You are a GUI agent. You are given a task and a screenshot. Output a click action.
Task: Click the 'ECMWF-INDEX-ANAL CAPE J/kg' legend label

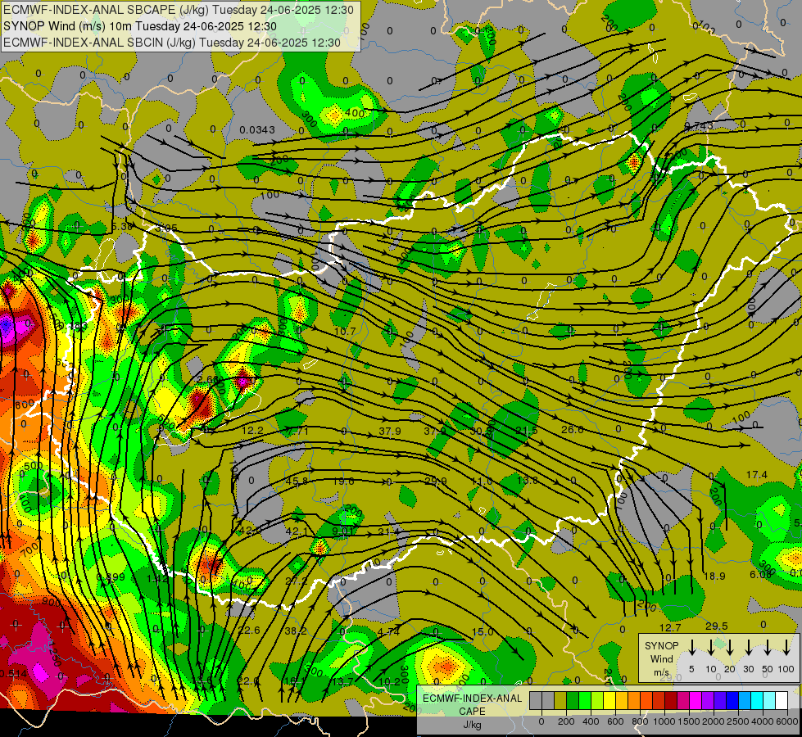(472, 711)
